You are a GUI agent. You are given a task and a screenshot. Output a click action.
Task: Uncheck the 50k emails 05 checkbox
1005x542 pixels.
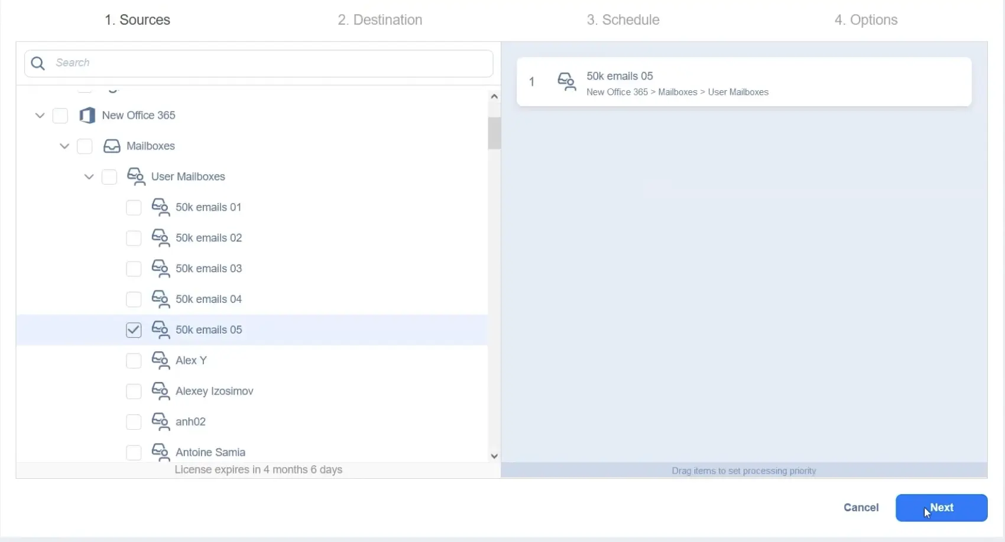[134, 330]
